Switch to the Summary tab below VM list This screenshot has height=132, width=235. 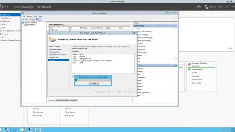pyautogui.click(x=52, y=100)
